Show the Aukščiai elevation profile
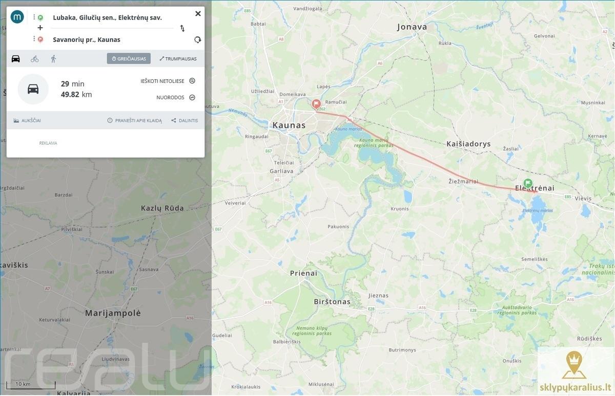The image size is (615, 396). click(x=27, y=121)
